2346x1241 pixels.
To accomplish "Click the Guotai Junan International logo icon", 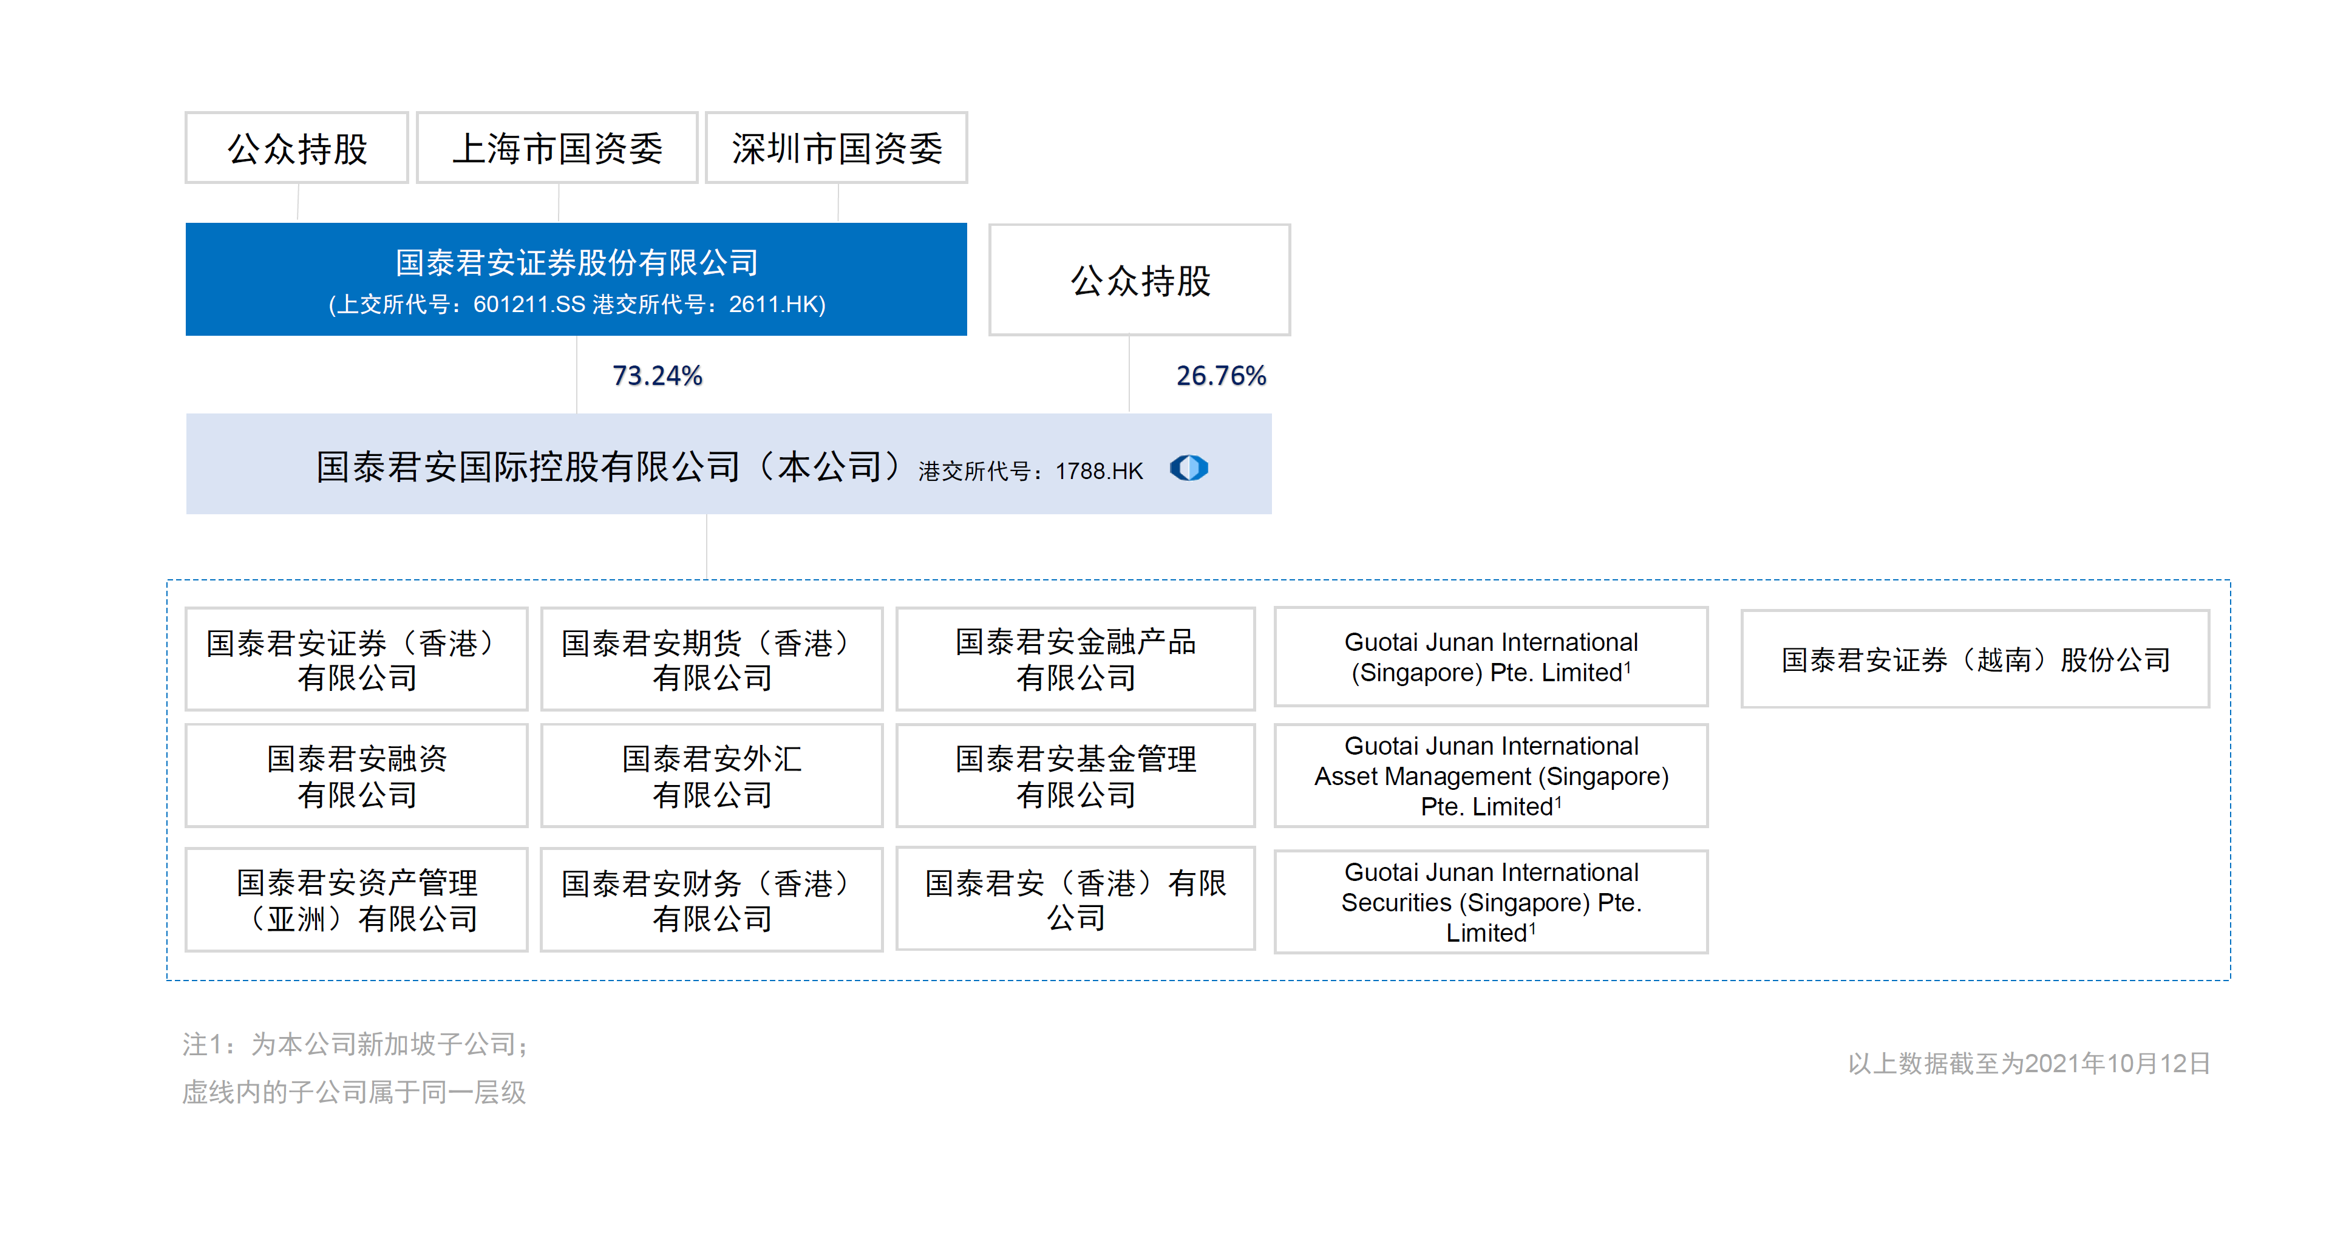I will (x=1189, y=468).
